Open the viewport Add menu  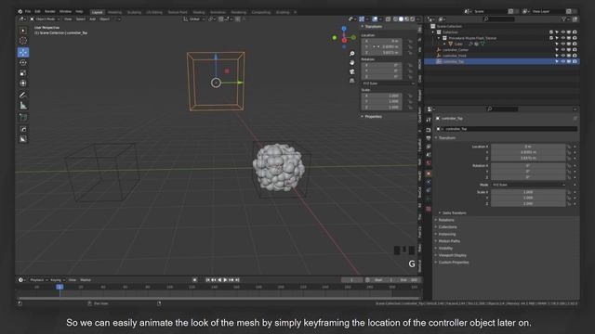tap(92, 19)
